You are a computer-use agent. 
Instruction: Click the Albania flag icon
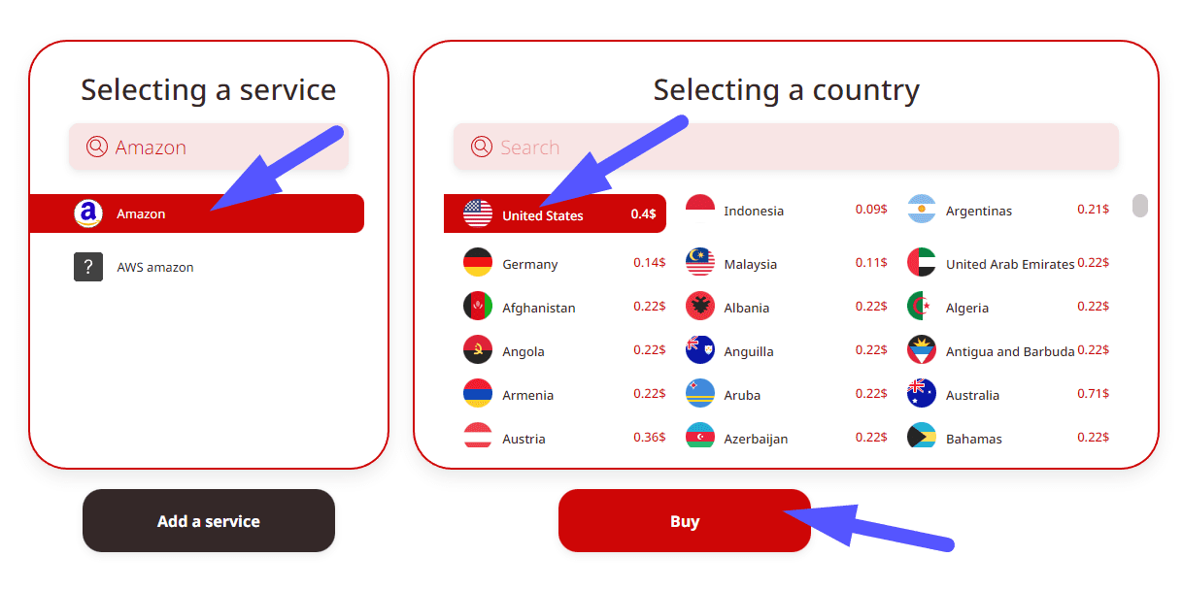coord(700,307)
